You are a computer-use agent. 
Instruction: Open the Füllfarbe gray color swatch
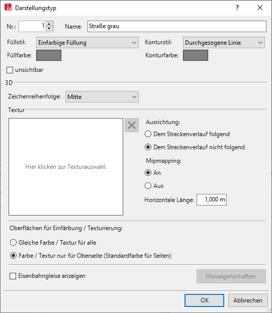coord(49,55)
